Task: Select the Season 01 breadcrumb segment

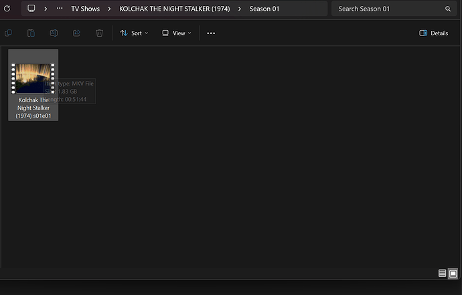Action: (x=264, y=9)
